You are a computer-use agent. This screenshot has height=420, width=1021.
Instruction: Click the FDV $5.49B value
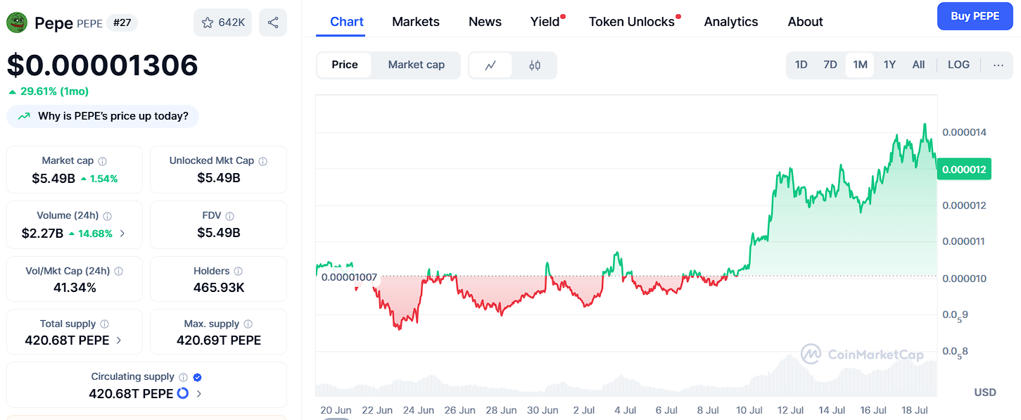click(219, 233)
